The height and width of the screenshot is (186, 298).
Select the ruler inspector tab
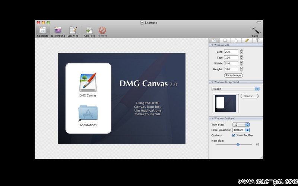(x=247, y=41)
